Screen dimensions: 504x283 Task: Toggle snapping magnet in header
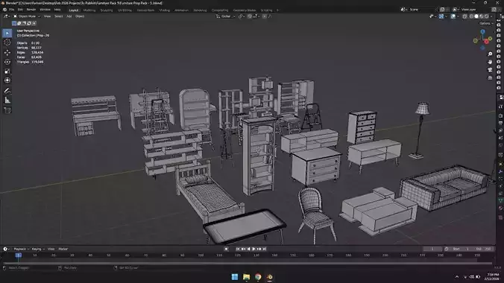(250, 16)
